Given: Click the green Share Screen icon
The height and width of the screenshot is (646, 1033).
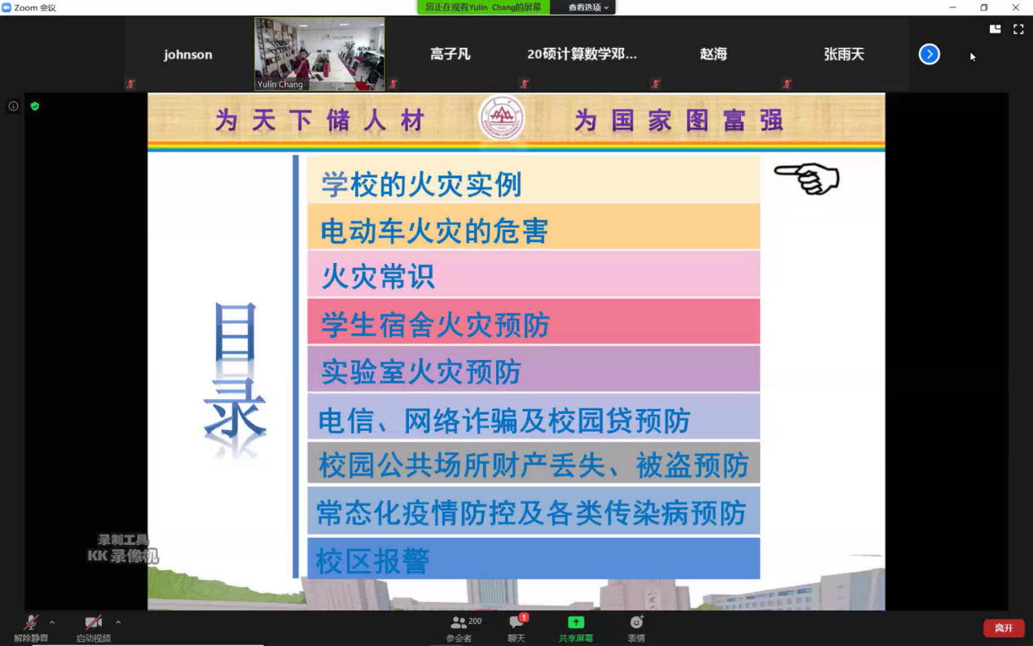Looking at the screenshot, I should click(575, 623).
